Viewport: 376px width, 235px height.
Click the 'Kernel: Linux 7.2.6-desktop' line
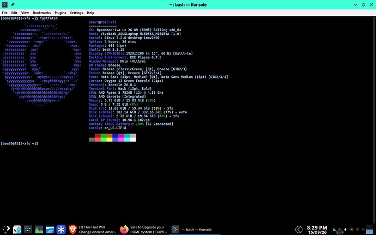click(x=124, y=38)
